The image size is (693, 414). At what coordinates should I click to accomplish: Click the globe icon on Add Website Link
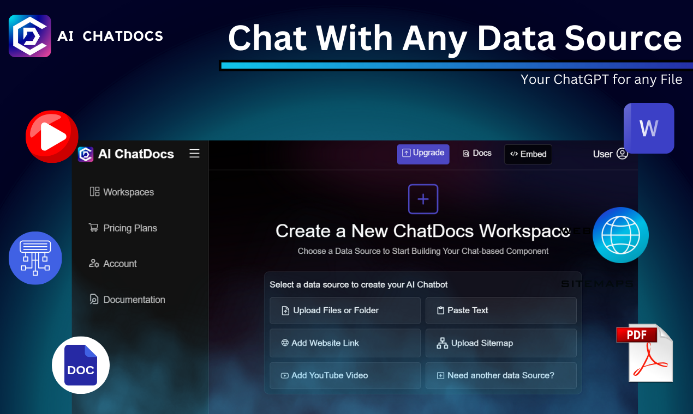pos(285,343)
